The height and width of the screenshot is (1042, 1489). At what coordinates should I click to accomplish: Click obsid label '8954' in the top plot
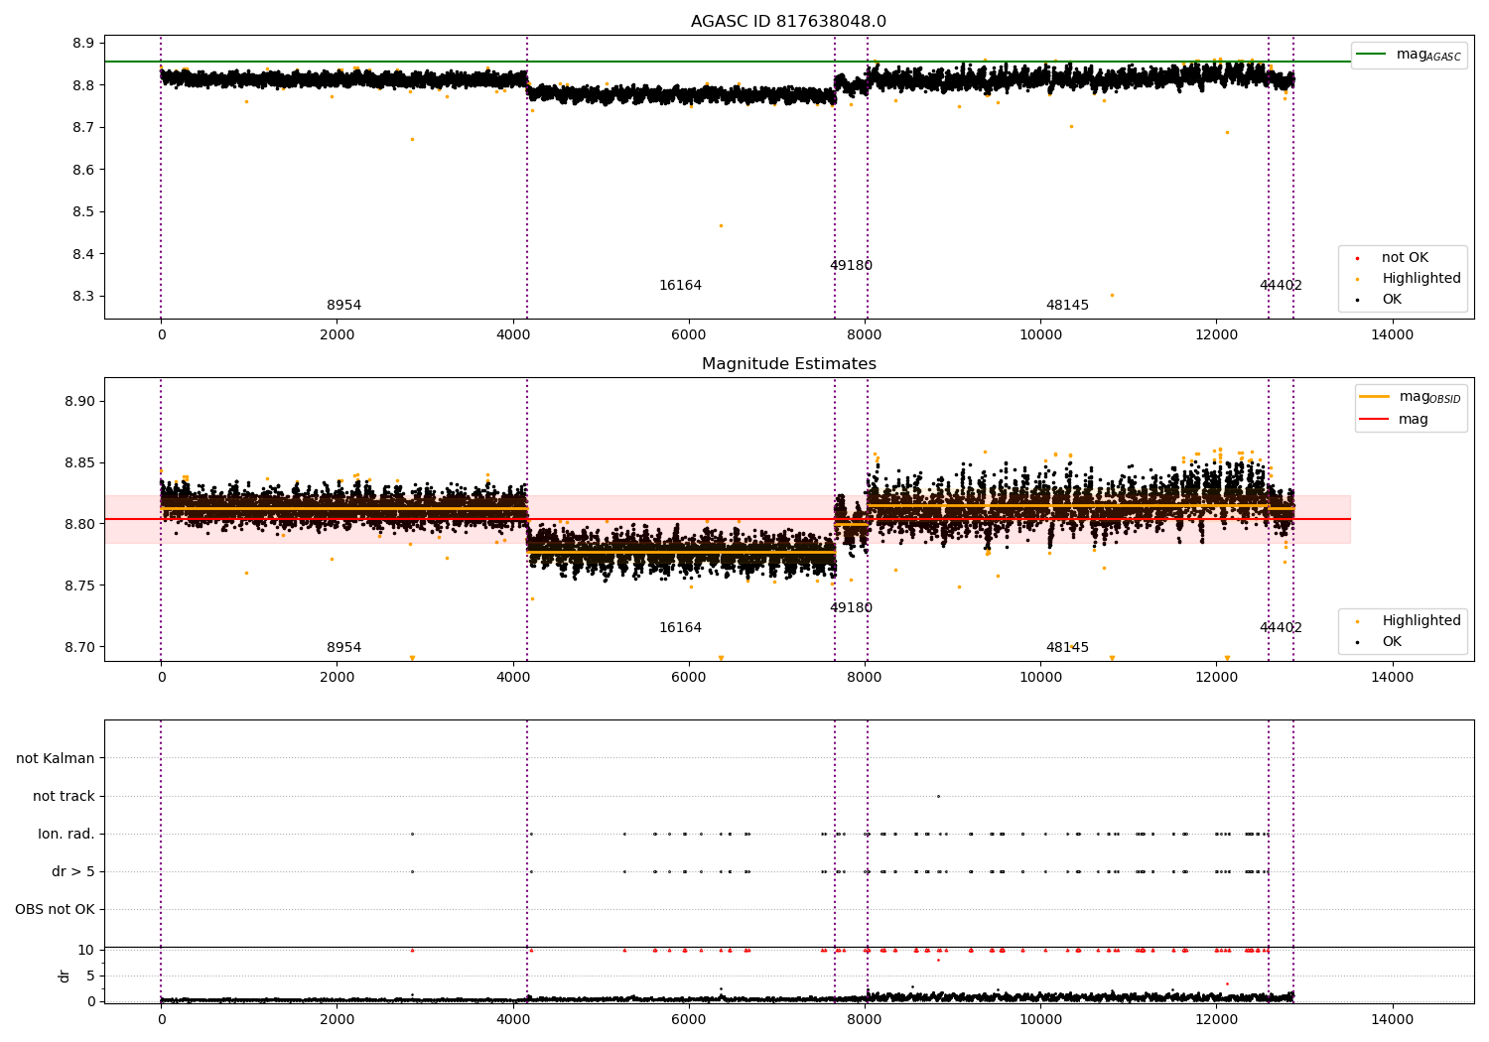(343, 306)
